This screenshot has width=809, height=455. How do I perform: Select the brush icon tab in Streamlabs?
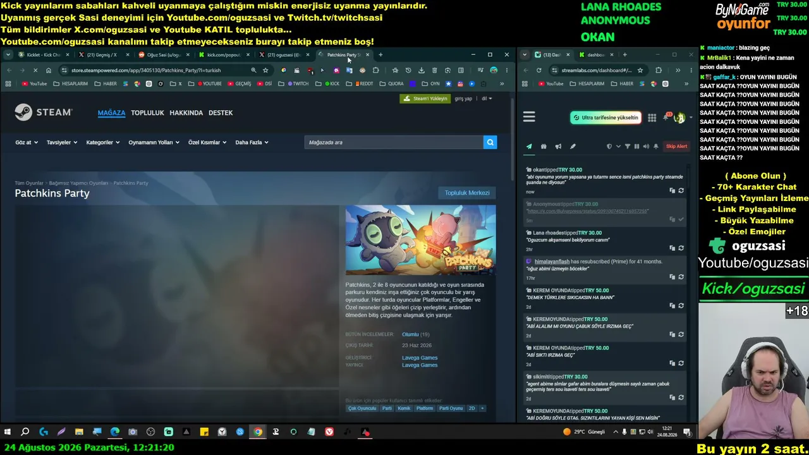tap(573, 147)
